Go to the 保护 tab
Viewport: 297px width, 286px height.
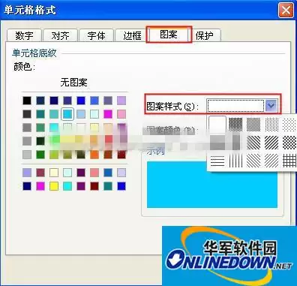coord(205,35)
